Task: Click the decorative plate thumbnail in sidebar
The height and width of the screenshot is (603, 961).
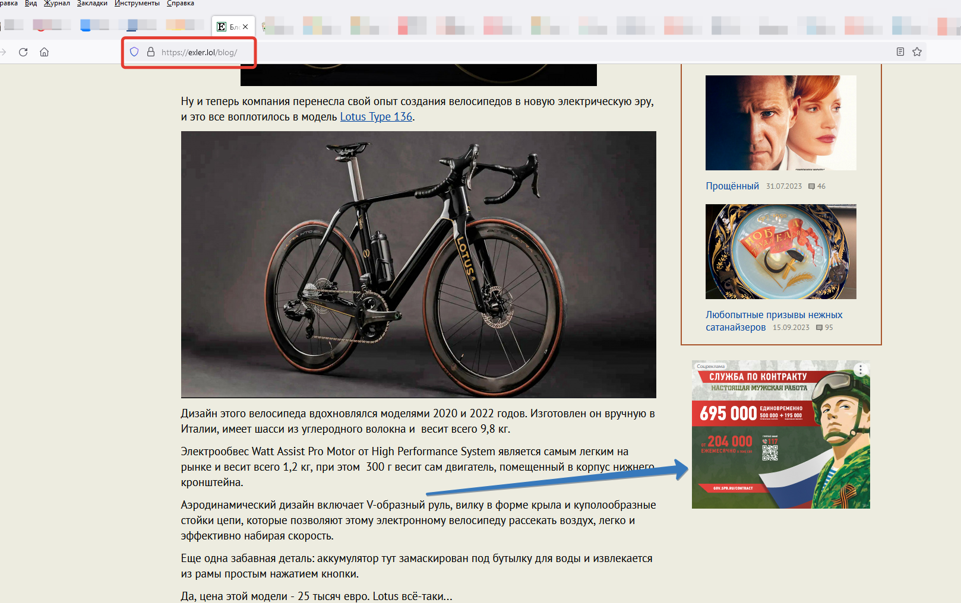Action: 780,252
